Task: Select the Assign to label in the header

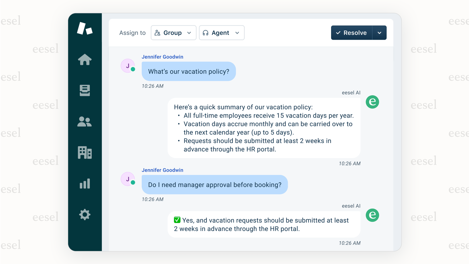Action: coord(132,33)
